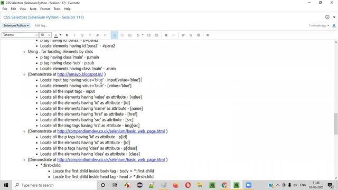Screen dimensions: 338x190
Task: Toggle underline formatting
Action: (82, 35)
